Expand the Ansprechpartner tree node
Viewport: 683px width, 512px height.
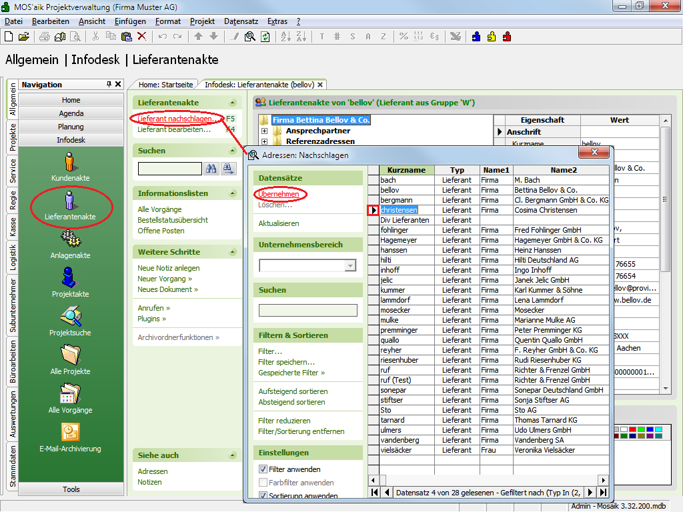point(265,131)
